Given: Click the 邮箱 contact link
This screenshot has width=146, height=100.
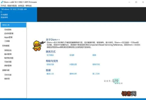Looking at the screenshot, I should click(x=94, y=55).
